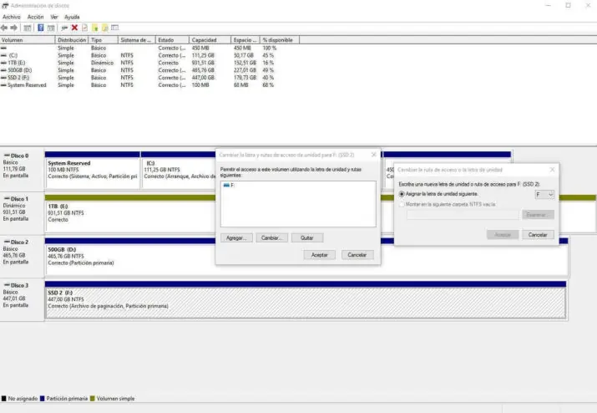Open Properties via the checked-page toolbar icon
Image resolution: width=597 pixels, height=413 pixels.
click(x=84, y=28)
